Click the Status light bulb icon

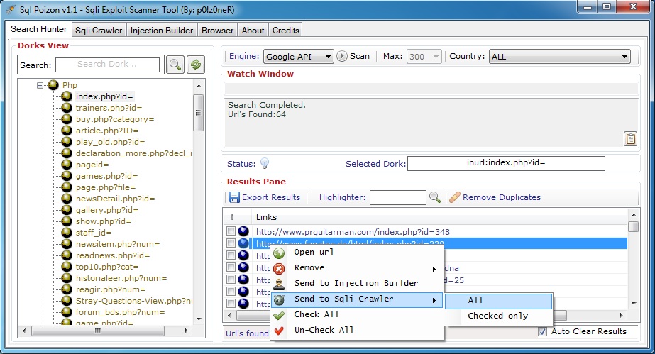pyautogui.click(x=265, y=163)
